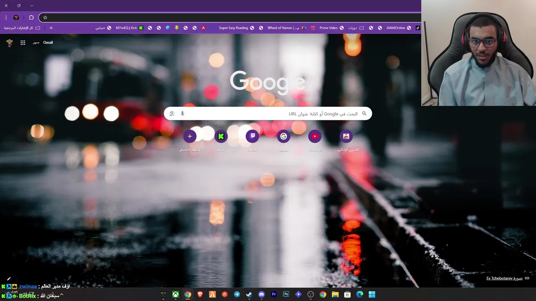This screenshot has width=536, height=301.
Task: Open the Extensions puzzle icon
Action: click(31, 18)
